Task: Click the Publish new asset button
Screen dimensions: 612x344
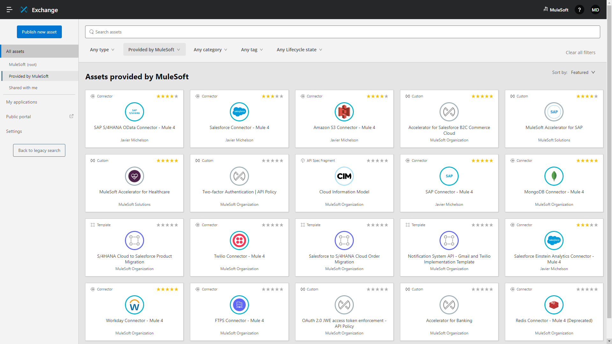Action: 39,32
